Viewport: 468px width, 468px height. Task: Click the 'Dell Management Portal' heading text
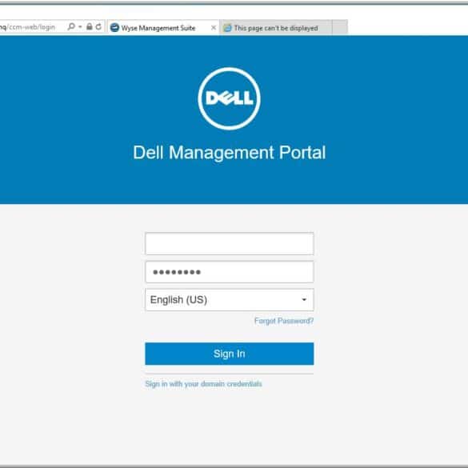(x=230, y=153)
